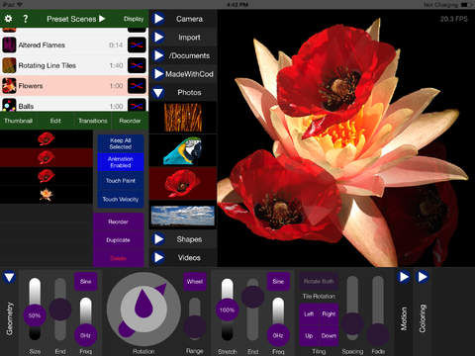Collapse the Geometry panel arrow

pos(9,278)
